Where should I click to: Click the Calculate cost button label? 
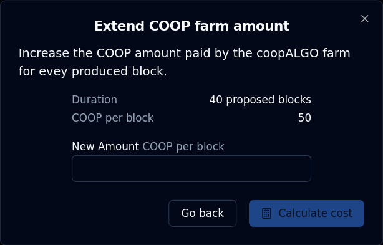tap(316, 213)
